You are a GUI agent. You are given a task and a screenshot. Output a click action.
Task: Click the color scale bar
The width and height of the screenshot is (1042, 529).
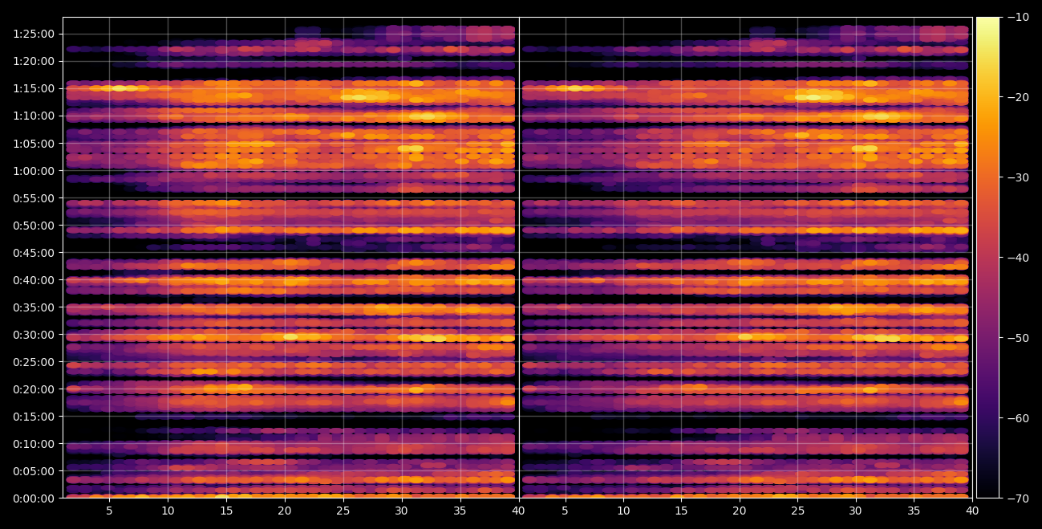click(987, 258)
